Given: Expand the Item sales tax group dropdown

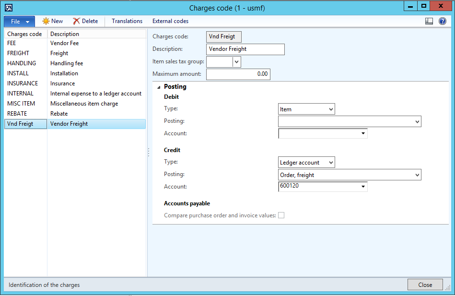Looking at the screenshot, I should click(x=236, y=62).
